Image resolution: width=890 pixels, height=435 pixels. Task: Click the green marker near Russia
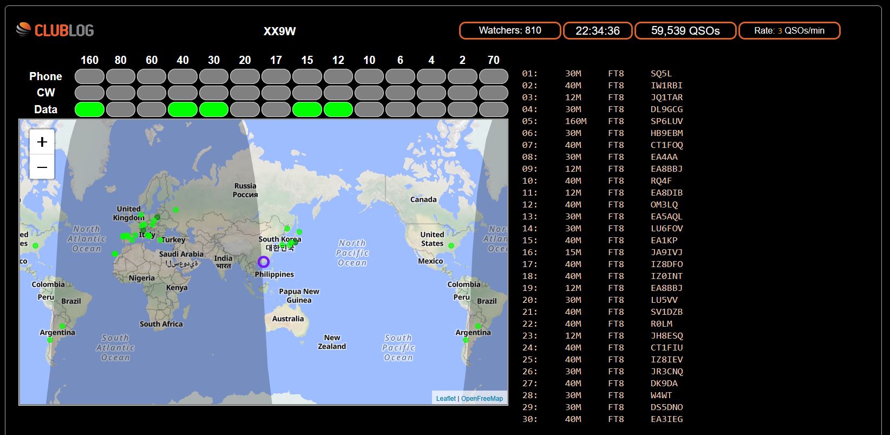click(x=176, y=210)
